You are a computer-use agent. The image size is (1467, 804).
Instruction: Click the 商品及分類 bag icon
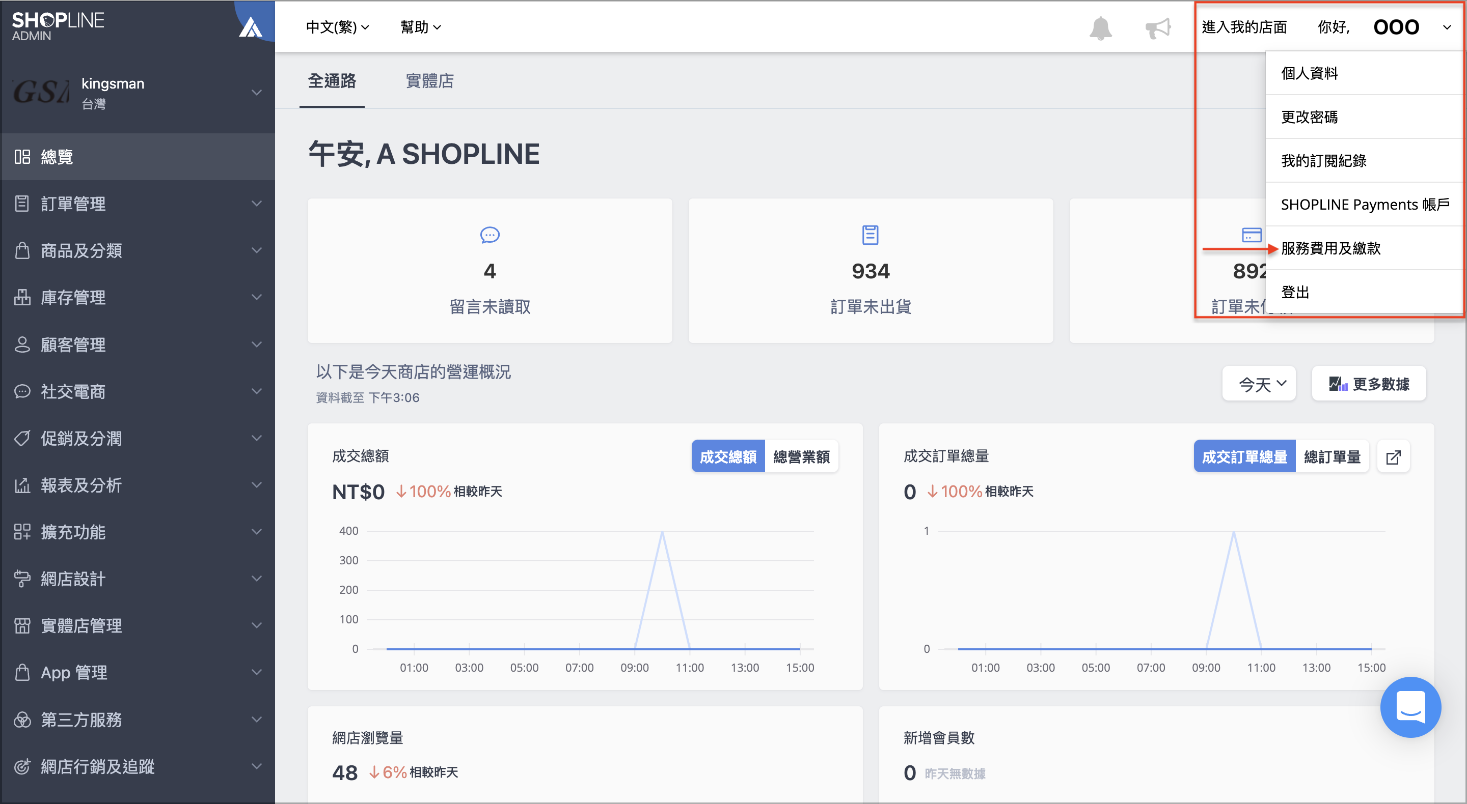(x=22, y=250)
